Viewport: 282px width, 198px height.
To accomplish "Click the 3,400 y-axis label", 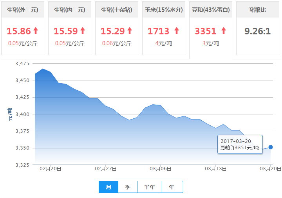I will coord(22,114).
